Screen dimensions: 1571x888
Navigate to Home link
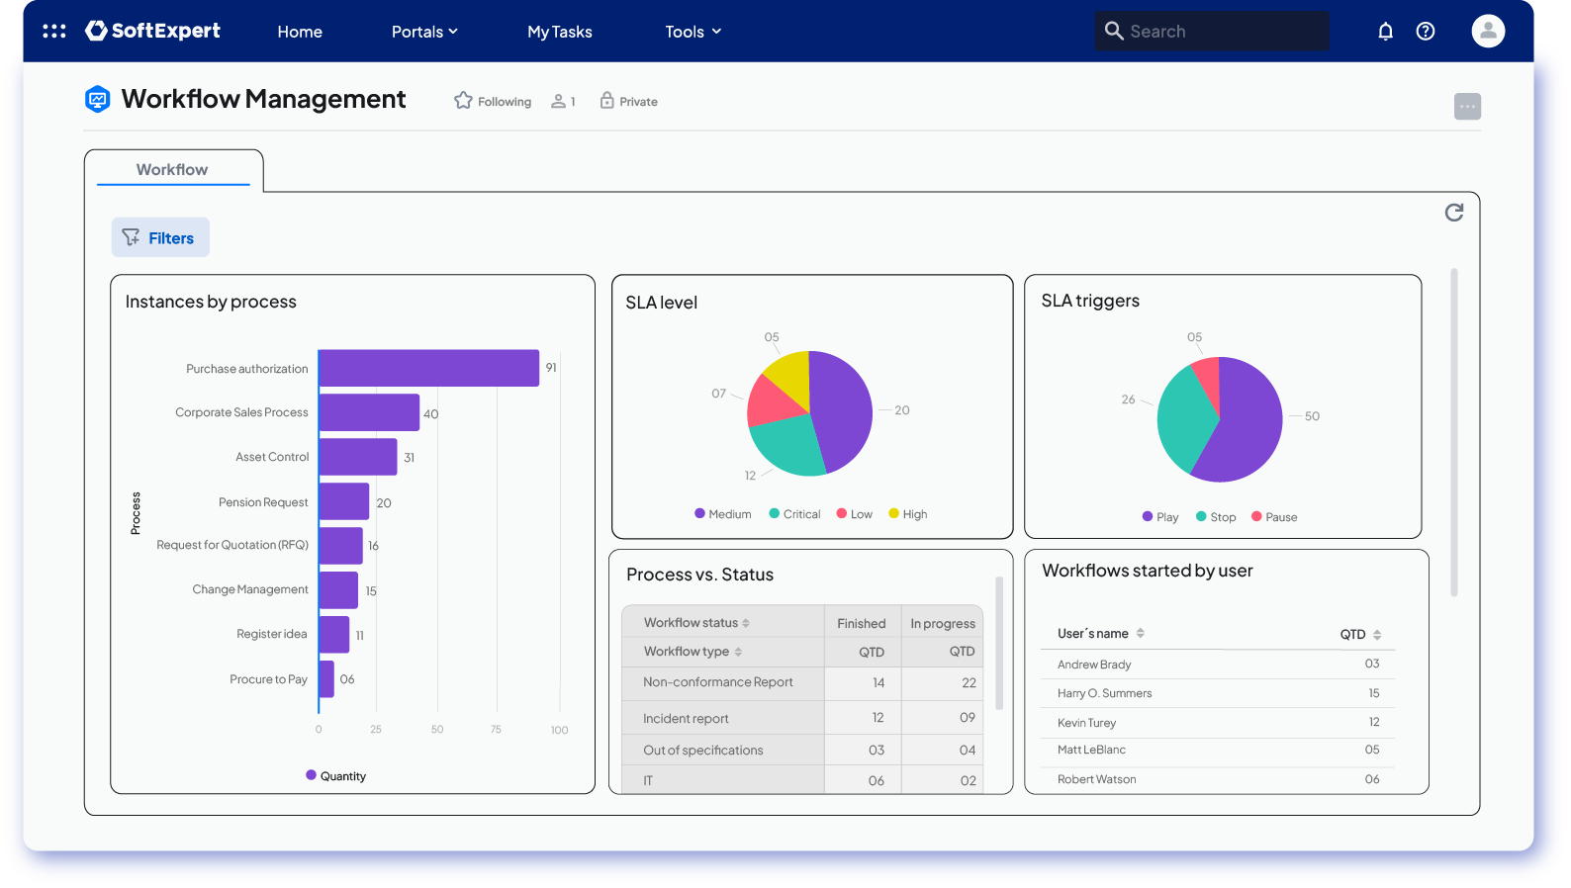[x=300, y=32]
